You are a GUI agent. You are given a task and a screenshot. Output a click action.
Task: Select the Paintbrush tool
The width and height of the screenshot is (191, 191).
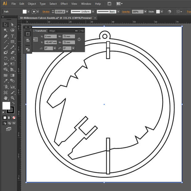(x=6, y=47)
